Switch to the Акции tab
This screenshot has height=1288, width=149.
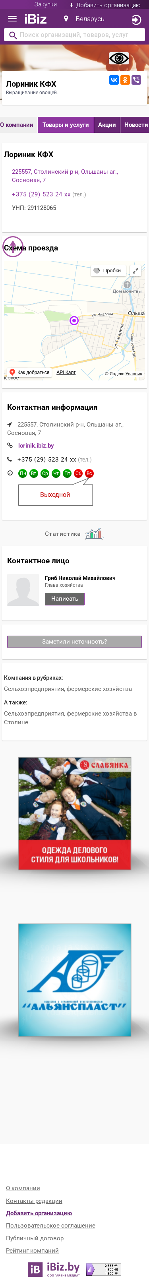pos(107,125)
